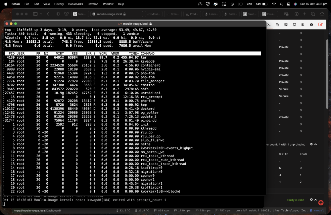Click the Safari privacy shield half-circle icon
Image resolution: width=331 pixels, height=215 pixels.
(58, 14)
